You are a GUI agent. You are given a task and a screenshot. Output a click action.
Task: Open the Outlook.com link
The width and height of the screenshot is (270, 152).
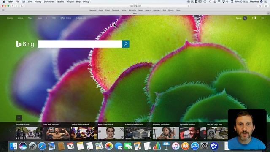tap(81, 18)
